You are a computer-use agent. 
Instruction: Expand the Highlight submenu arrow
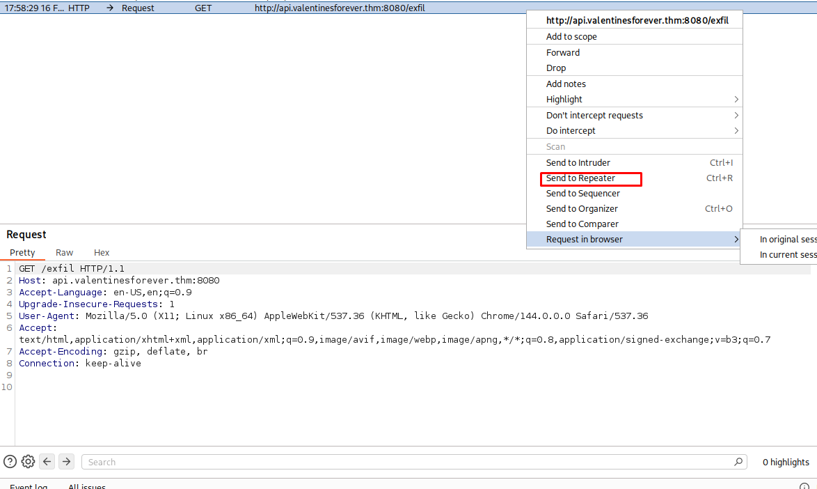coord(736,100)
